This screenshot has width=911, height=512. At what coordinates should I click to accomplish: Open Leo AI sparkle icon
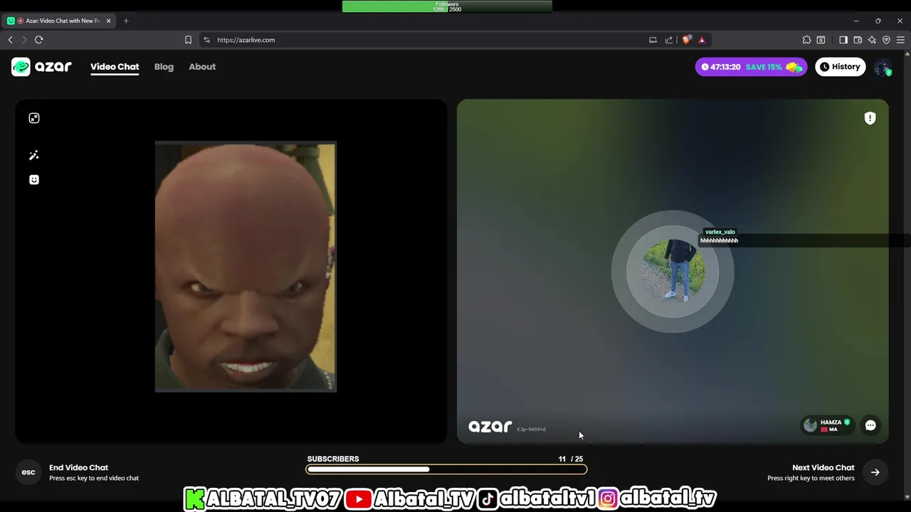tap(872, 40)
